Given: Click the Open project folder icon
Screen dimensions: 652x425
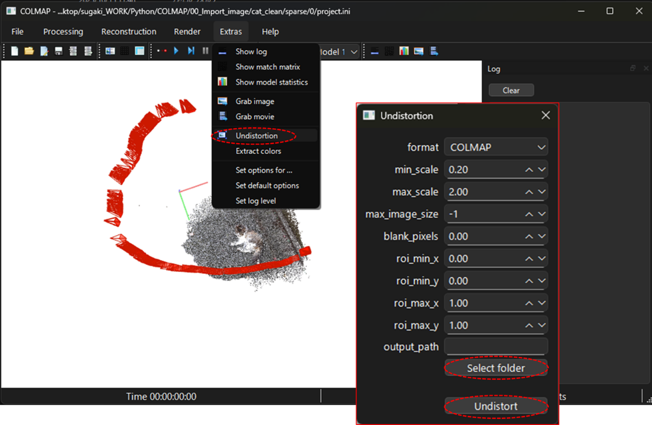Looking at the screenshot, I should (x=29, y=51).
